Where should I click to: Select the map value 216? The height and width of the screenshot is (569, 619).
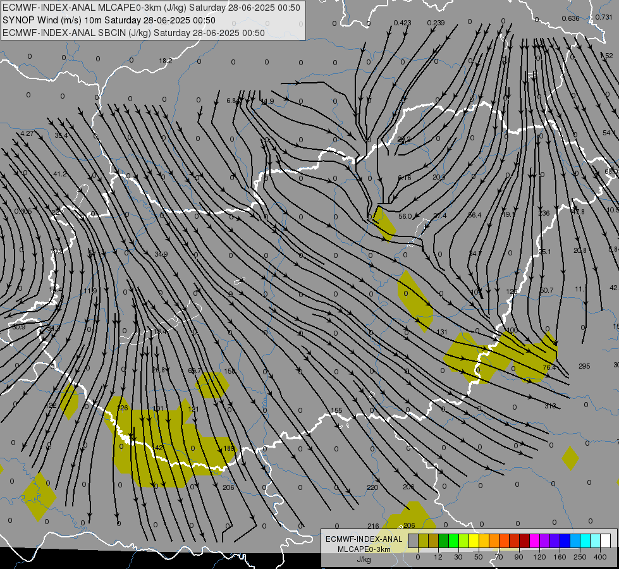click(373, 526)
